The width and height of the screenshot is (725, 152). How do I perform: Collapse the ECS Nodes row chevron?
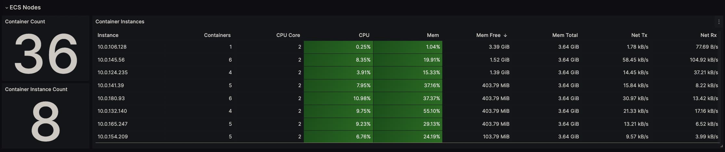point(6,7)
